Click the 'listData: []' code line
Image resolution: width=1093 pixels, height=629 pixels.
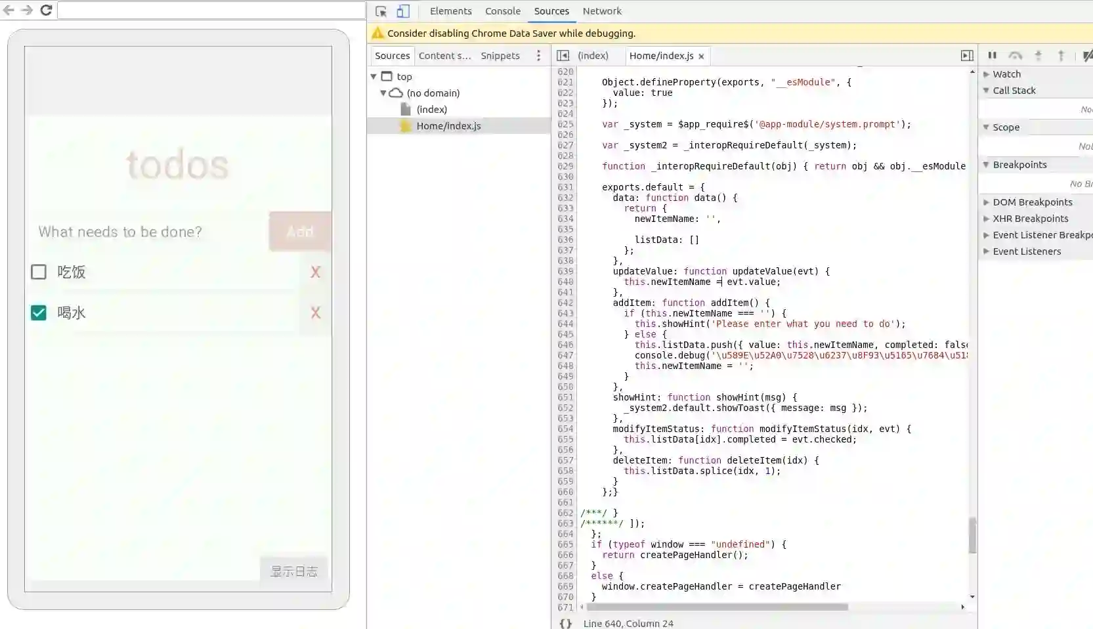[667, 240]
